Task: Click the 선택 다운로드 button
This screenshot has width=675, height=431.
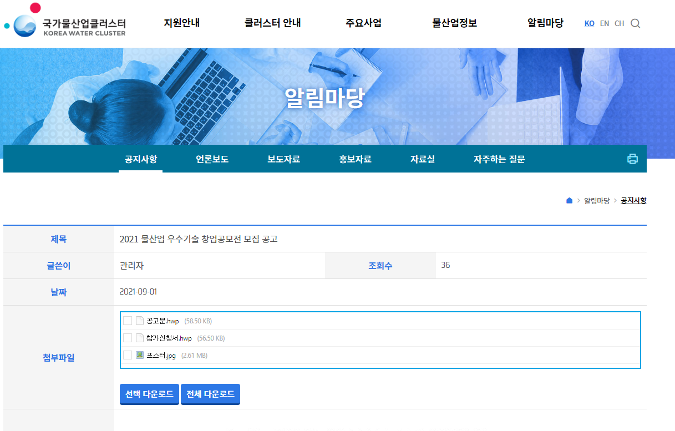Action: [x=149, y=394]
